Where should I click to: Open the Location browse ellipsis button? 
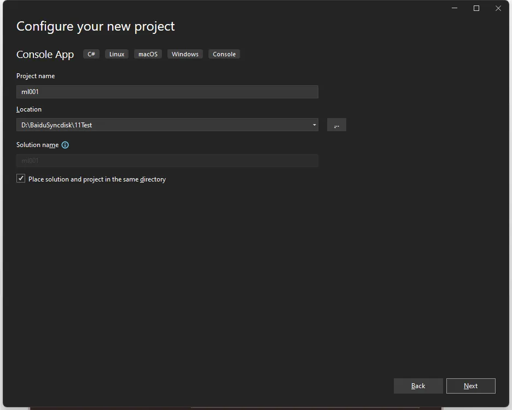[336, 125]
